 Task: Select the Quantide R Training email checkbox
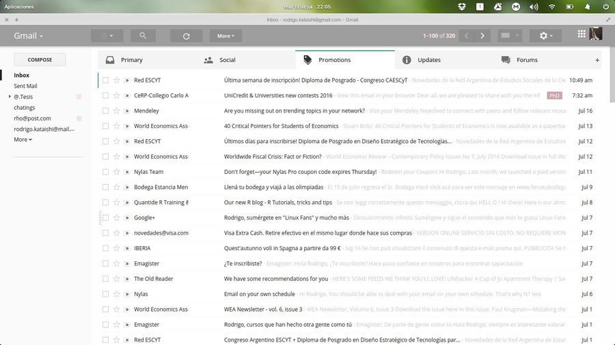tap(105, 202)
